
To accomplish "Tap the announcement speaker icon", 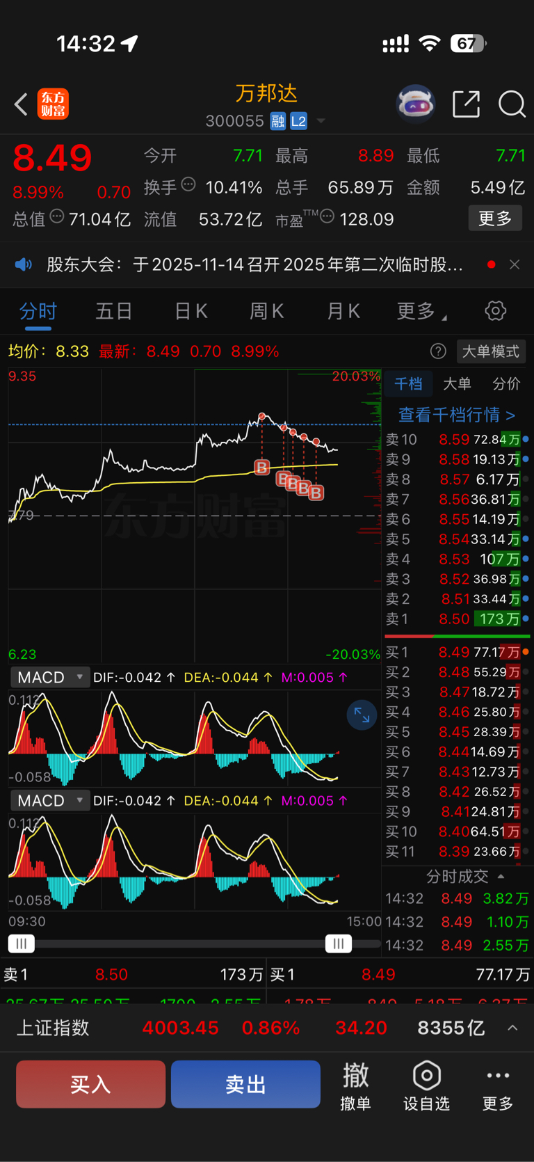I will [24, 264].
